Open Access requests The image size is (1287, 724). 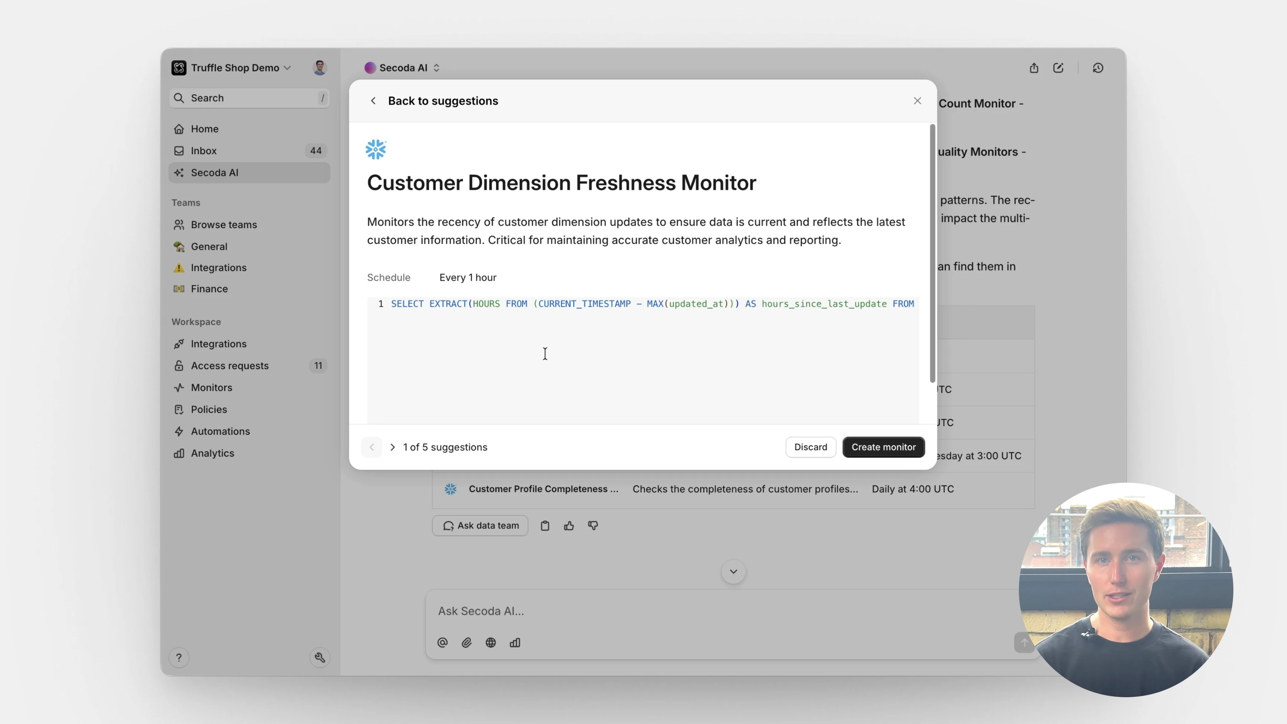pyautogui.click(x=249, y=366)
